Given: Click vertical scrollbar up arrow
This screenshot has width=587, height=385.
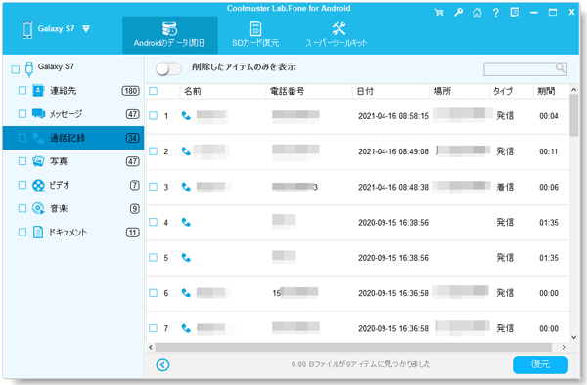Looking at the screenshot, I should click(x=574, y=90).
